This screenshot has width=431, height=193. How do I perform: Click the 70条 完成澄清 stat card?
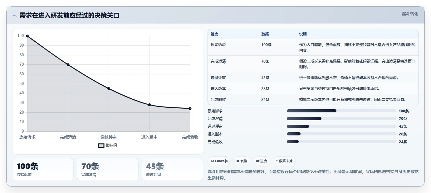tap(108, 169)
